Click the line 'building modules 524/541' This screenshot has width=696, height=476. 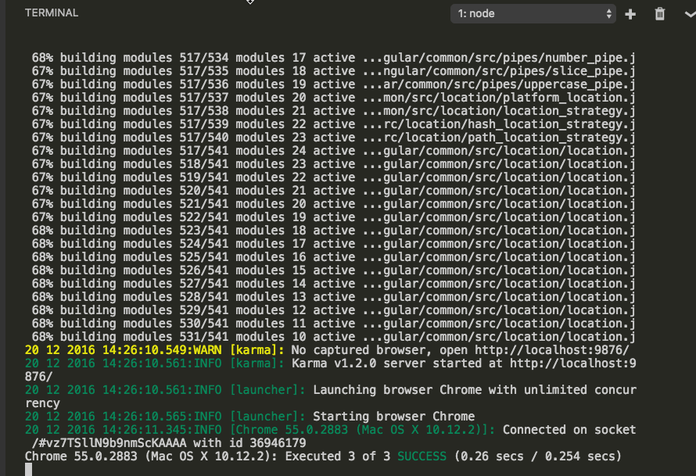[x=333, y=244]
